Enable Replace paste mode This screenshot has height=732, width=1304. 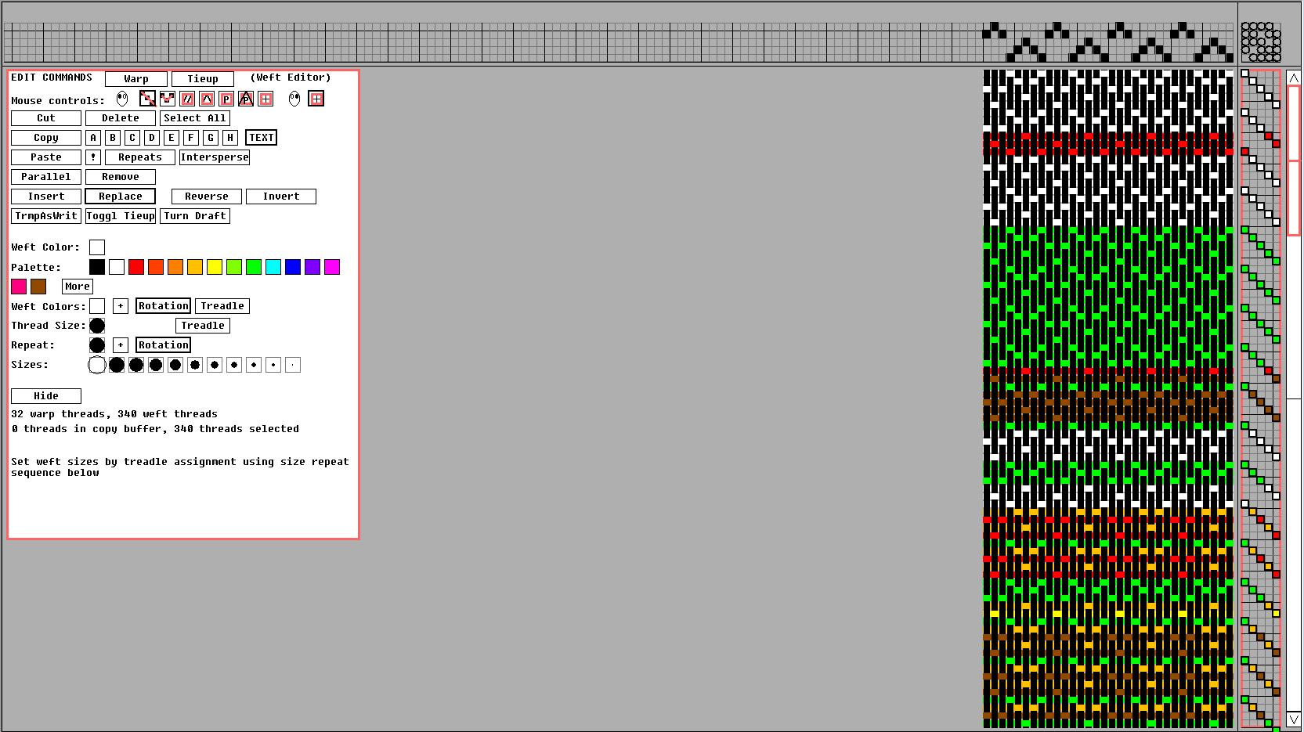[121, 197]
